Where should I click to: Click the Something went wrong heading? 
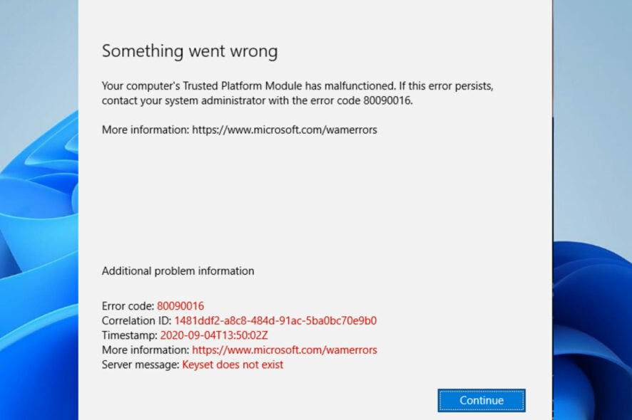(189, 51)
